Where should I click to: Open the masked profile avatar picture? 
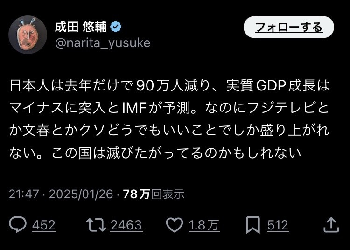(28, 35)
